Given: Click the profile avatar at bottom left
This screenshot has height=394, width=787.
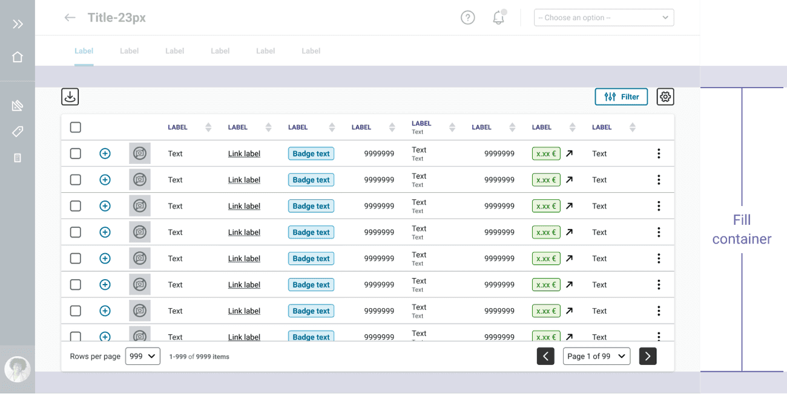Looking at the screenshot, I should coord(18,369).
